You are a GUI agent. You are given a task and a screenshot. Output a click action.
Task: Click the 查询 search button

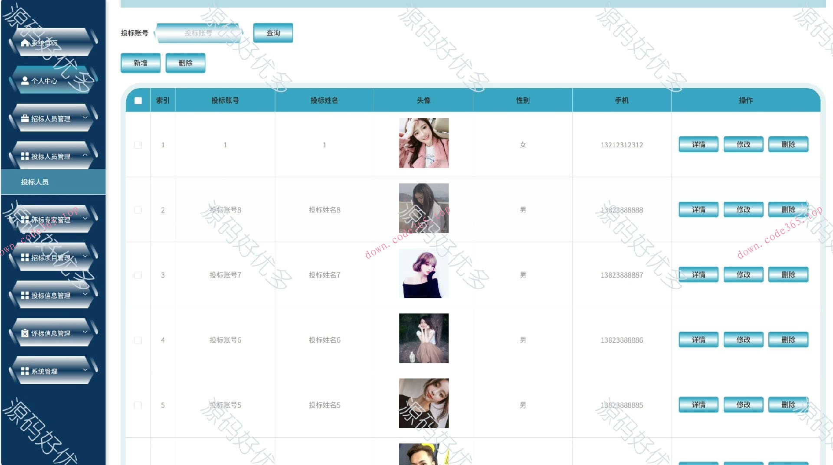point(273,33)
